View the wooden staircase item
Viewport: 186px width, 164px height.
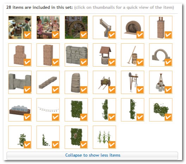point(104,27)
